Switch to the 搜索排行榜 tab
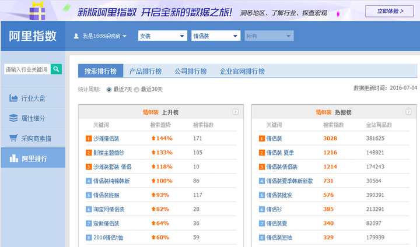The image size is (420, 247). [x=100, y=71]
